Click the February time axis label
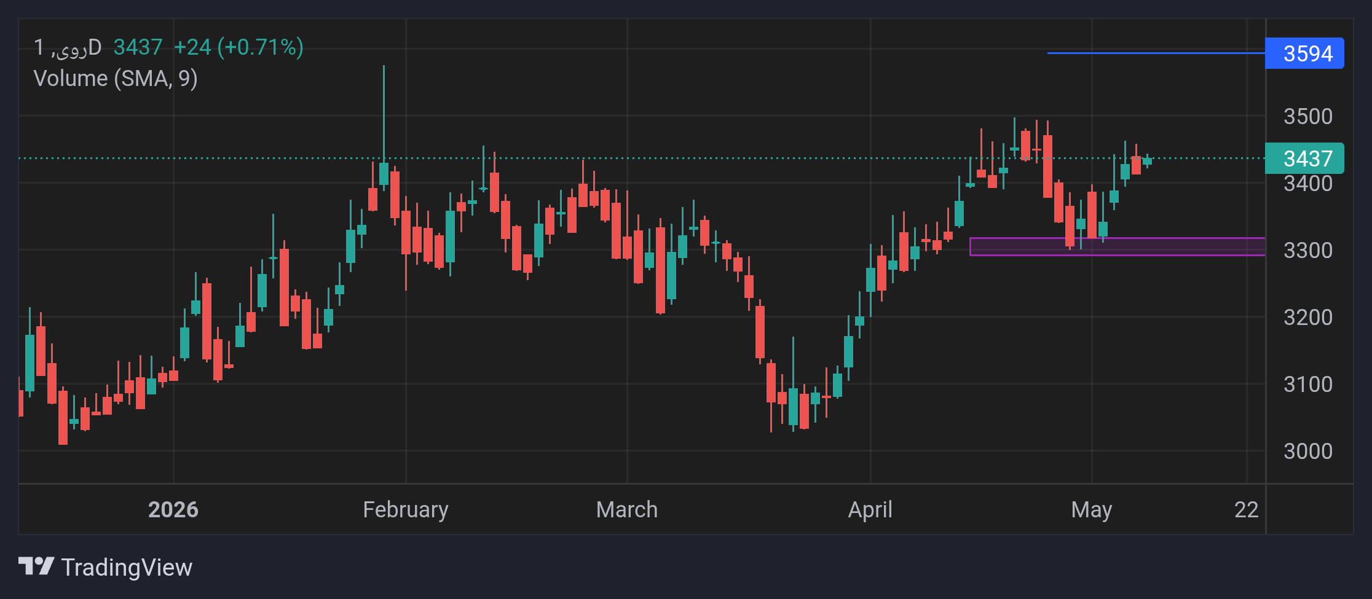 [406, 509]
